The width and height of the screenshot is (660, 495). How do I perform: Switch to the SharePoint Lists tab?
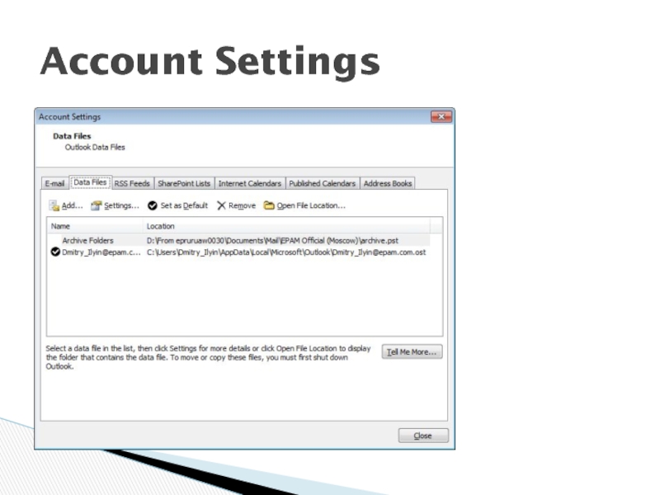point(184,183)
